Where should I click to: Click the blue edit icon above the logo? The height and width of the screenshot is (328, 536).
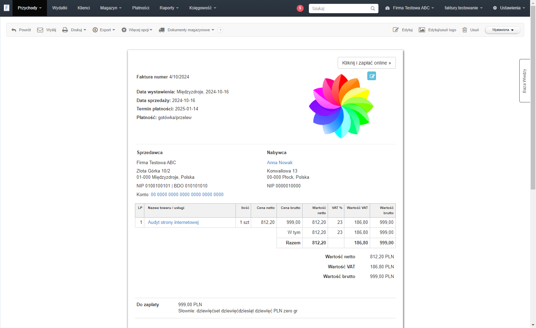coord(372,76)
